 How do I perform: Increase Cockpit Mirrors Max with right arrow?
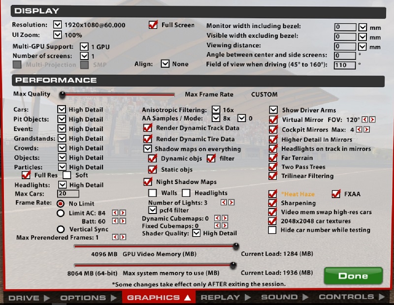pyautogui.click(x=367, y=129)
